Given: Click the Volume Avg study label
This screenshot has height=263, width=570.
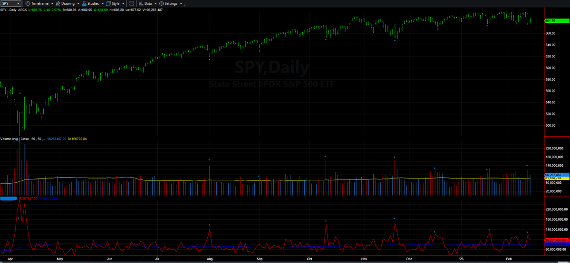Looking at the screenshot, I should pos(23,139).
